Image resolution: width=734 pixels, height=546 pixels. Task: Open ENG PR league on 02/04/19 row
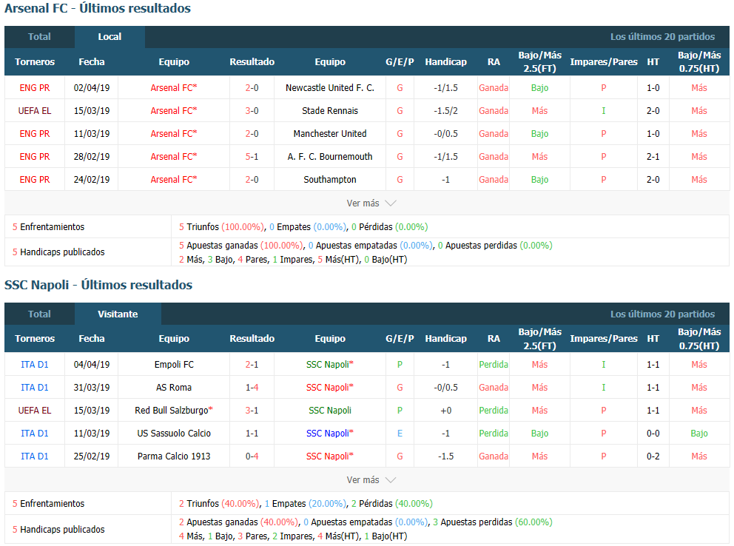coord(35,88)
